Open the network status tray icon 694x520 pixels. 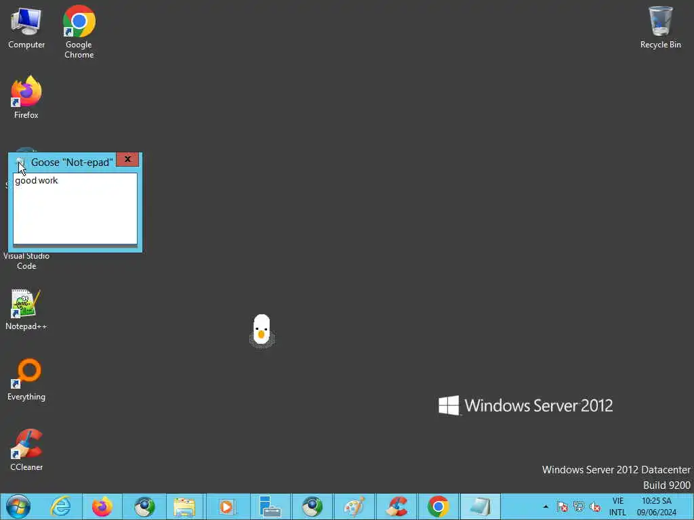(x=579, y=506)
